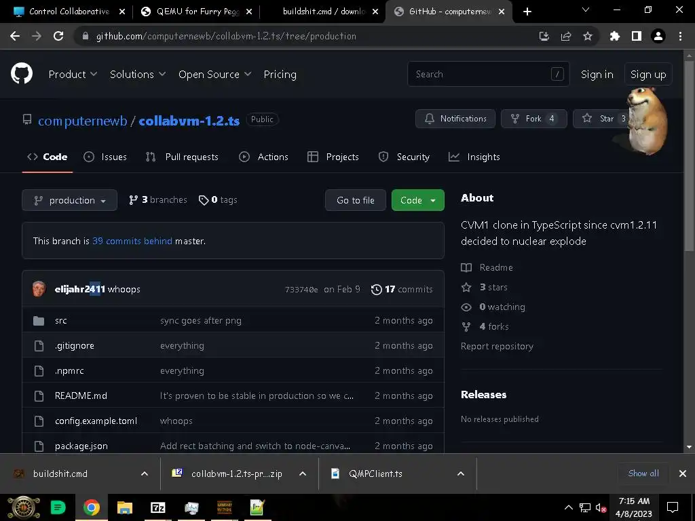Click the Go to file button
695x521 pixels.
pos(356,200)
